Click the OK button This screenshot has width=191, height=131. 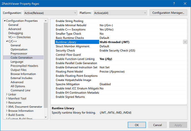point(137,125)
